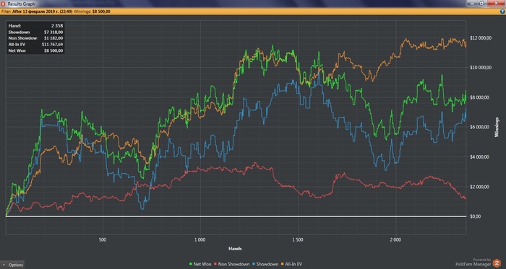Click the Winnings y-axis title

pyautogui.click(x=497, y=127)
